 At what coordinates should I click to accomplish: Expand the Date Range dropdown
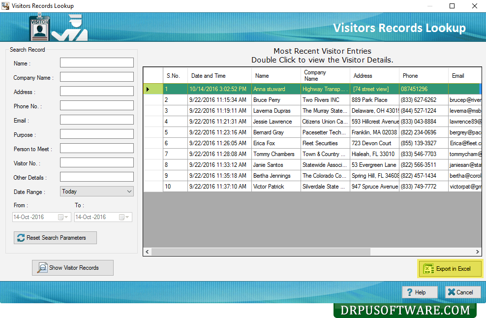[x=129, y=191]
